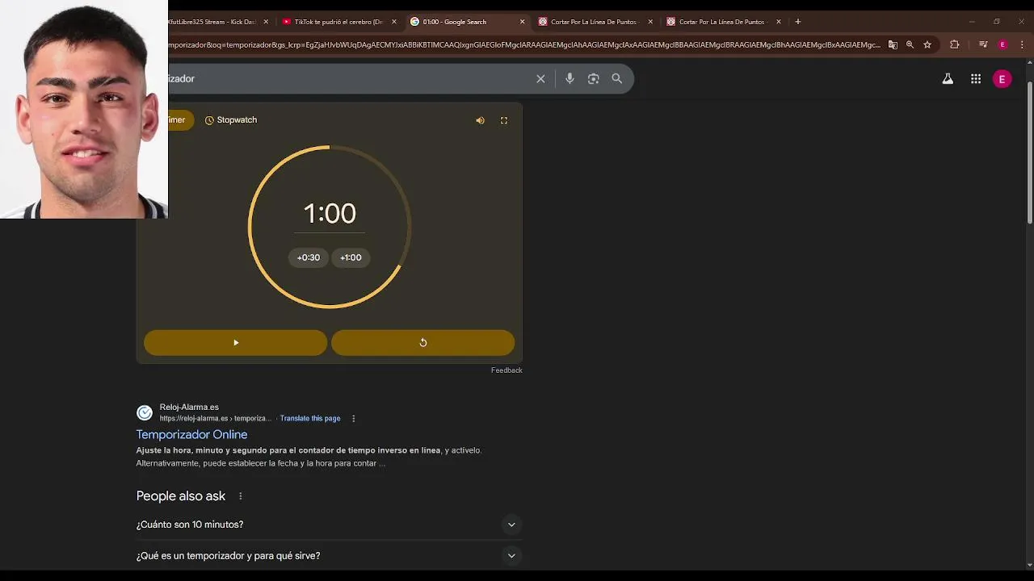Image resolution: width=1034 pixels, height=581 pixels.
Task: Click the webcam overlay of the streamer
Action: coord(84,109)
